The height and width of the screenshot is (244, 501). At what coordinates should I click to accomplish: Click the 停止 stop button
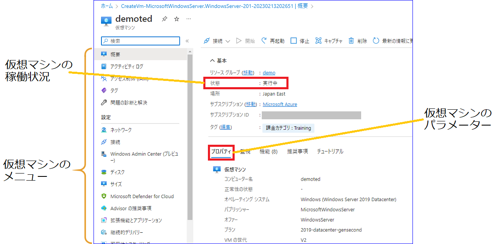[300, 41]
